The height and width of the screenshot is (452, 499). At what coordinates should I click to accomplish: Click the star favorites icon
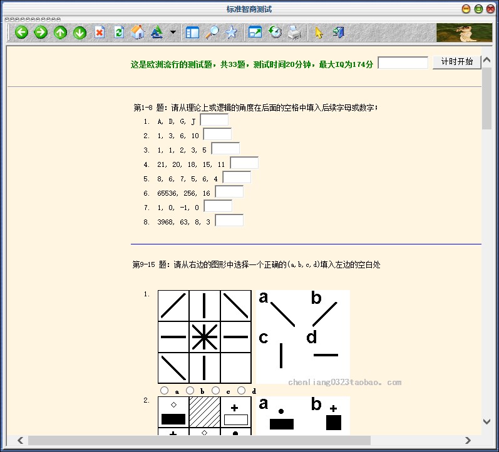232,33
